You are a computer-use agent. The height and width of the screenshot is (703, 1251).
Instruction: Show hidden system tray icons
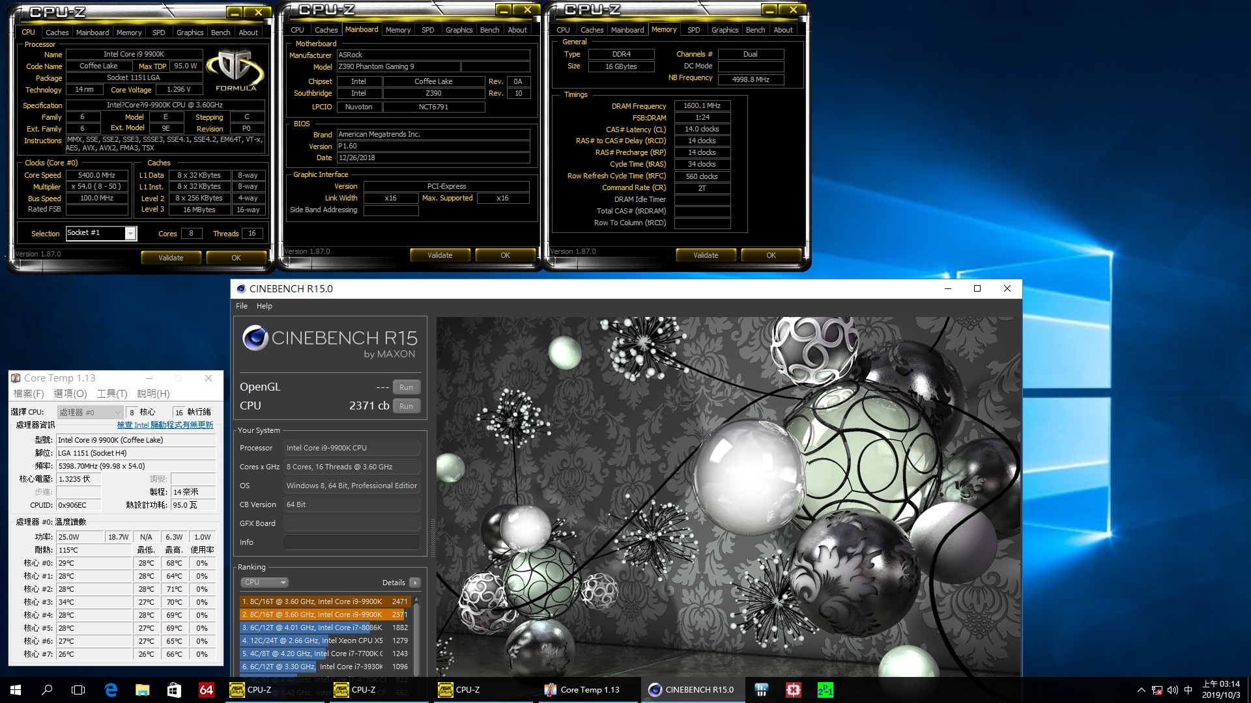[x=1141, y=690]
